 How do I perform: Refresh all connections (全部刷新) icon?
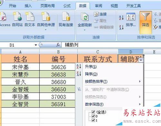85,17
